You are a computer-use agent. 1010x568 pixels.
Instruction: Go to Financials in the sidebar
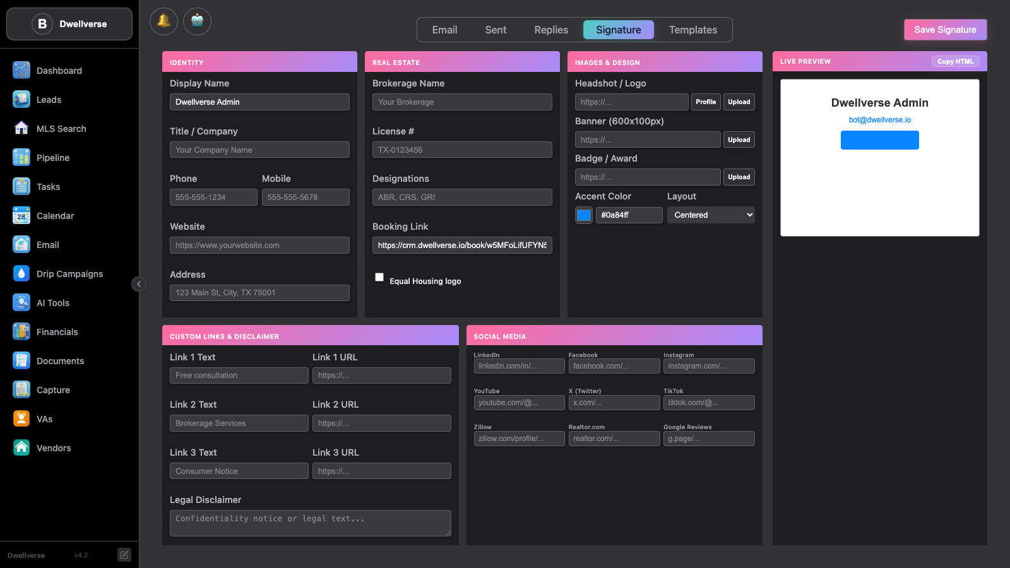coord(57,332)
